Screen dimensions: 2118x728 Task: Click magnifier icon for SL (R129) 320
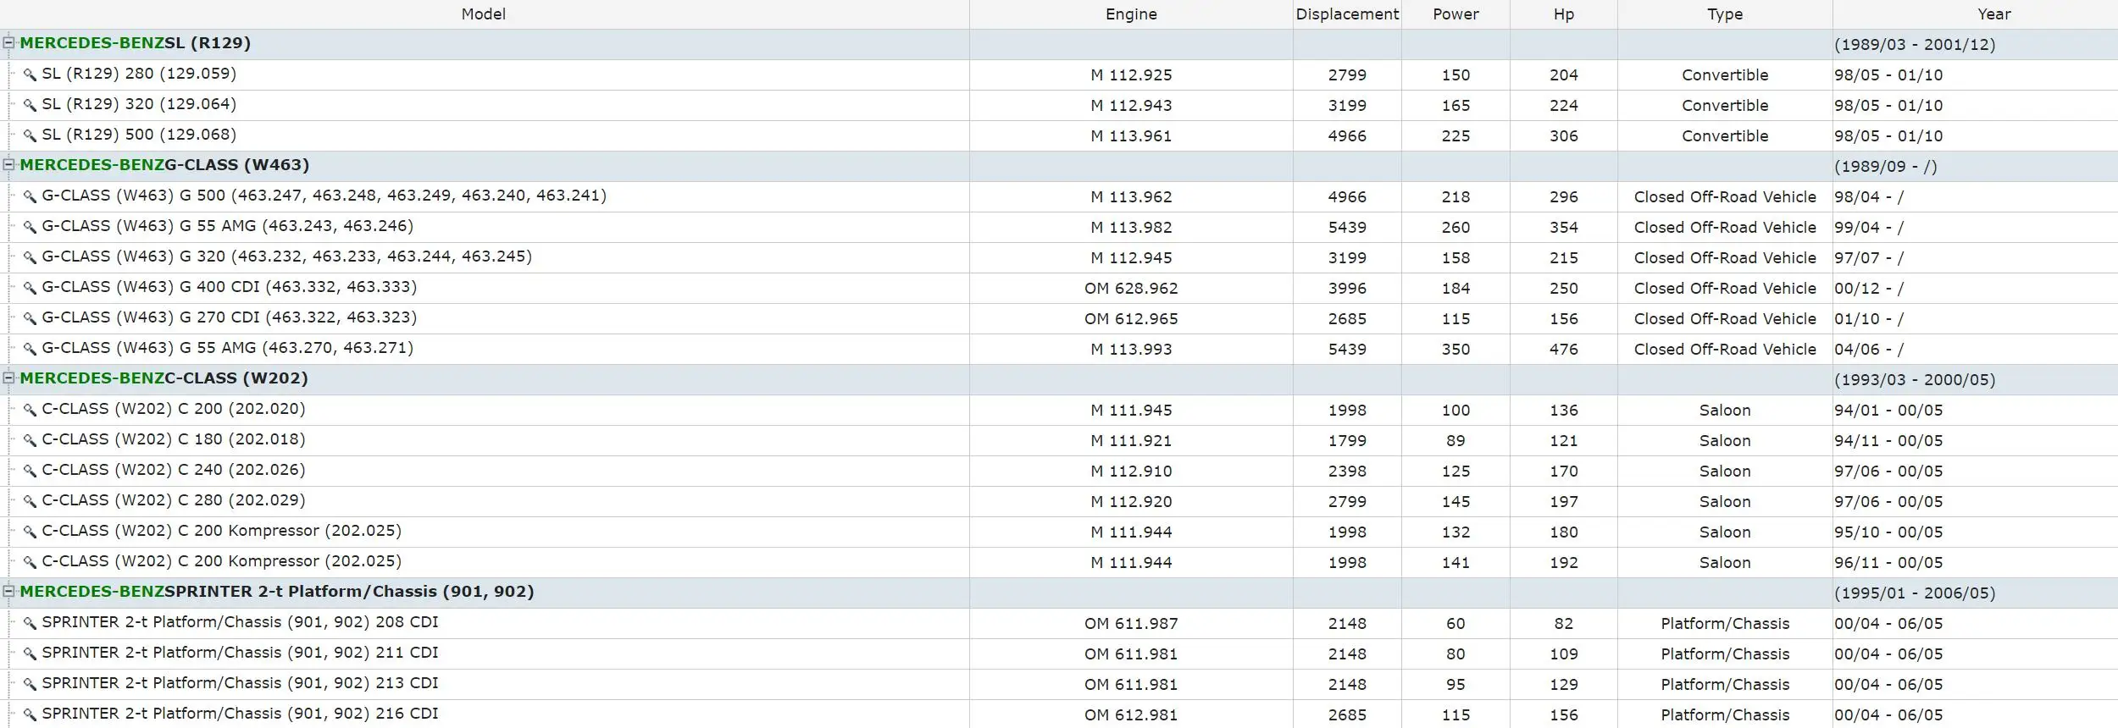[30, 105]
